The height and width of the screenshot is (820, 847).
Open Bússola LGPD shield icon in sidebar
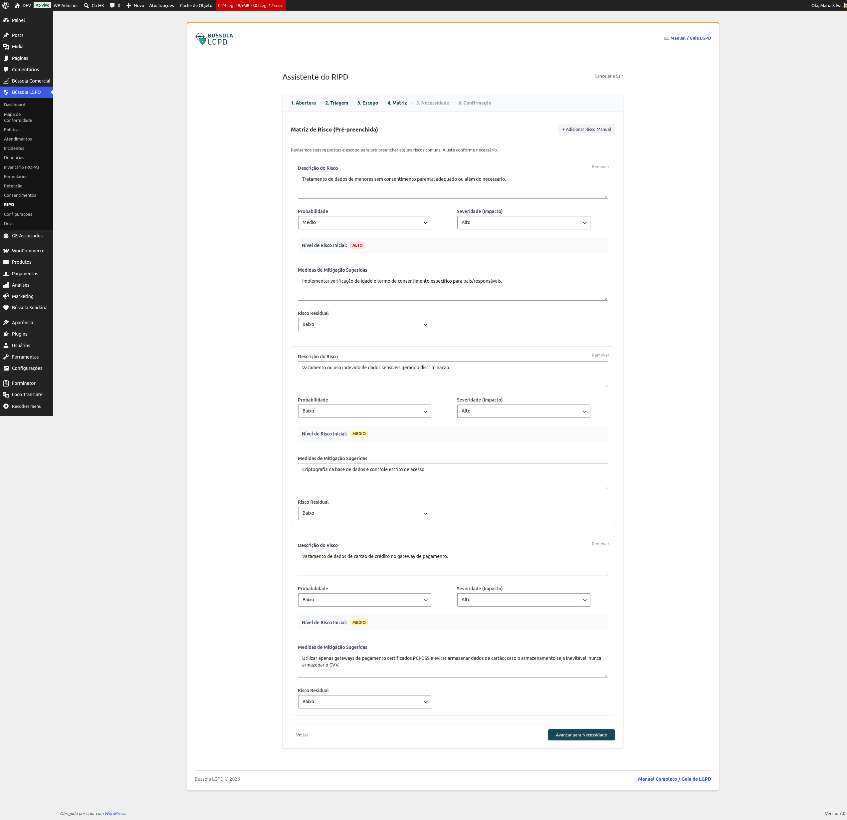[x=6, y=92]
